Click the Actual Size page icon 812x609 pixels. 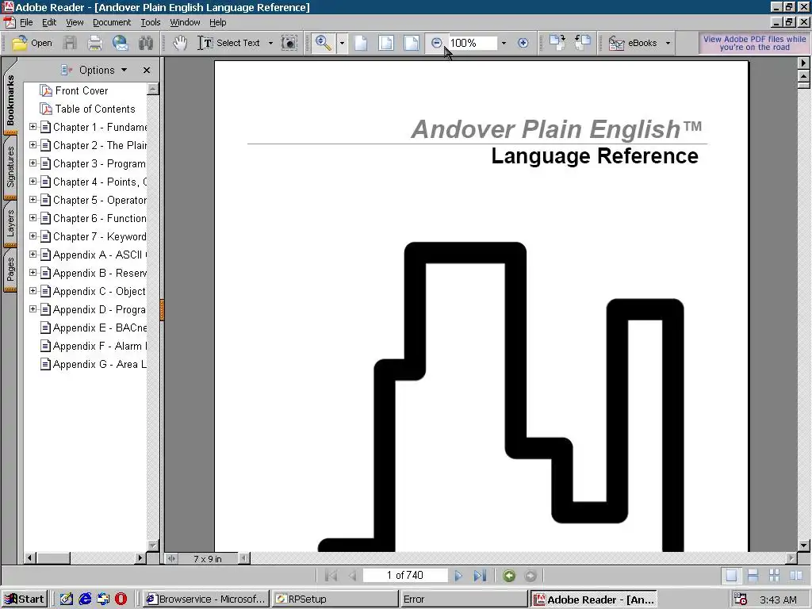pos(361,43)
